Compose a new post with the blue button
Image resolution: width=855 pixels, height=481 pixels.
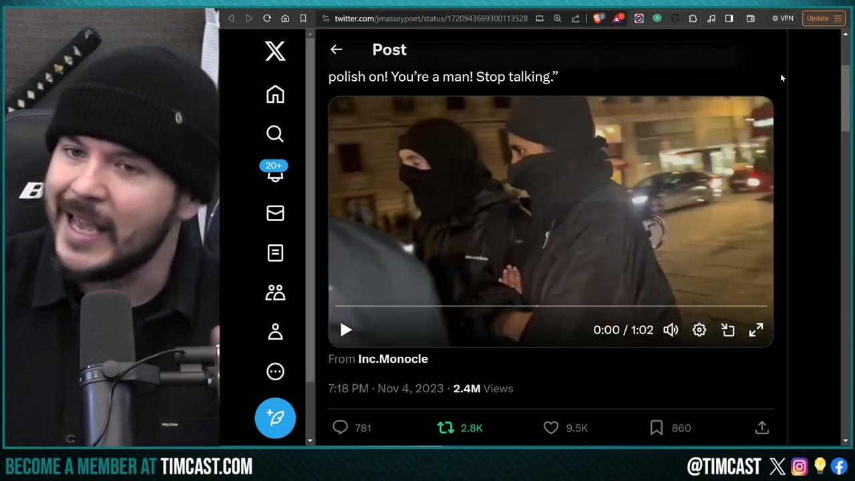275,418
